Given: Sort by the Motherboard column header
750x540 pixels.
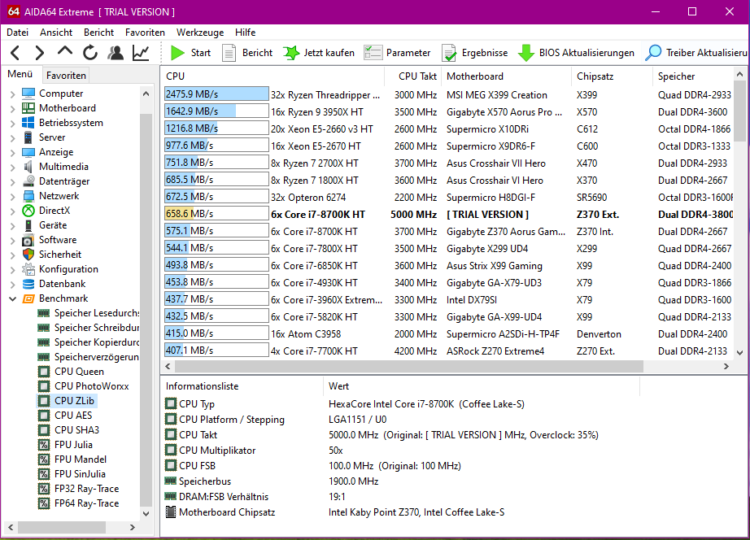Looking at the screenshot, I should (x=507, y=76).
